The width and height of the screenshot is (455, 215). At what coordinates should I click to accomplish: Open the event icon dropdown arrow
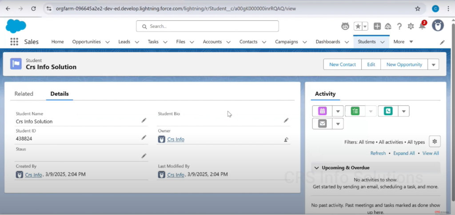point(338,111)
